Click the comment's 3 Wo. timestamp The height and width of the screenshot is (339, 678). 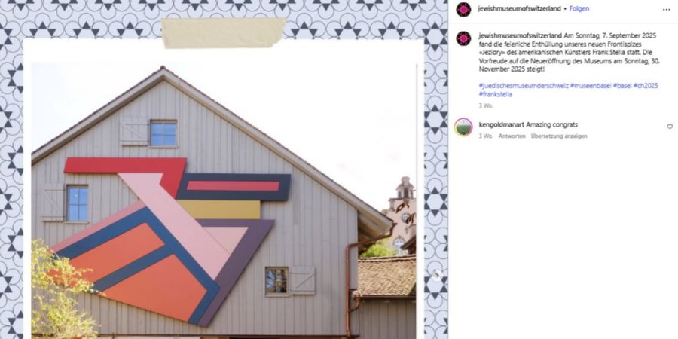coord(486,136)
